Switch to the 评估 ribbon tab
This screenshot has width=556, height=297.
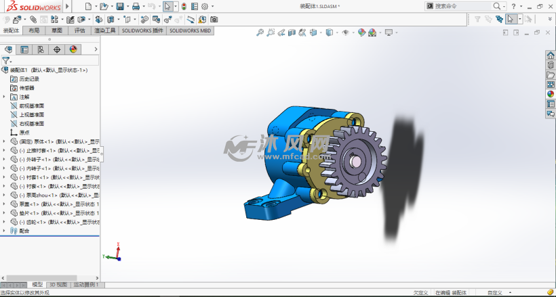coord(79,30)
